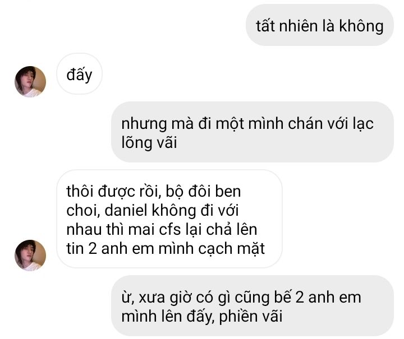This screenshot has width=404, height=339.
Task: Select the 'nhưng mà đi một mình' sent message
Action: point(252,132)
